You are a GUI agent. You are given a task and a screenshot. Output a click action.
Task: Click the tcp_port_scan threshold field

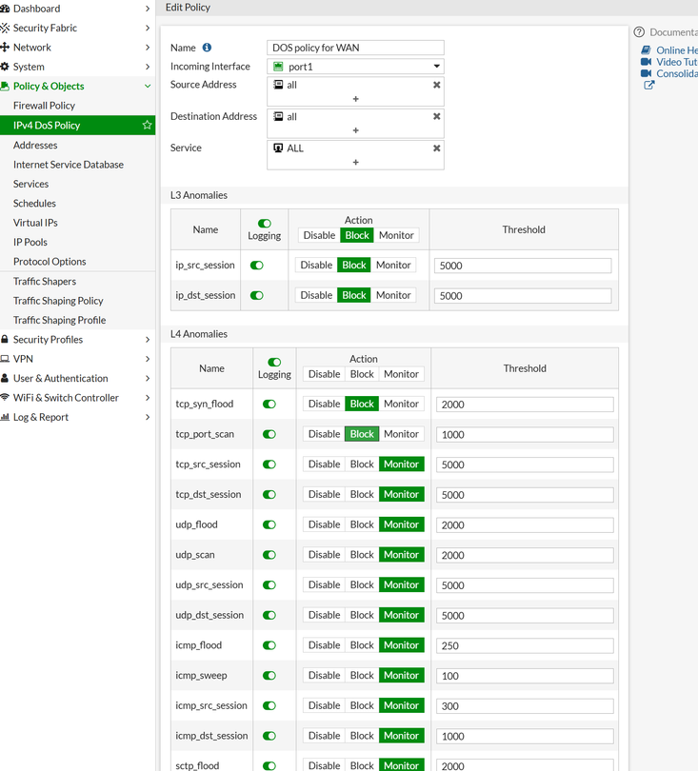point(524,434)
